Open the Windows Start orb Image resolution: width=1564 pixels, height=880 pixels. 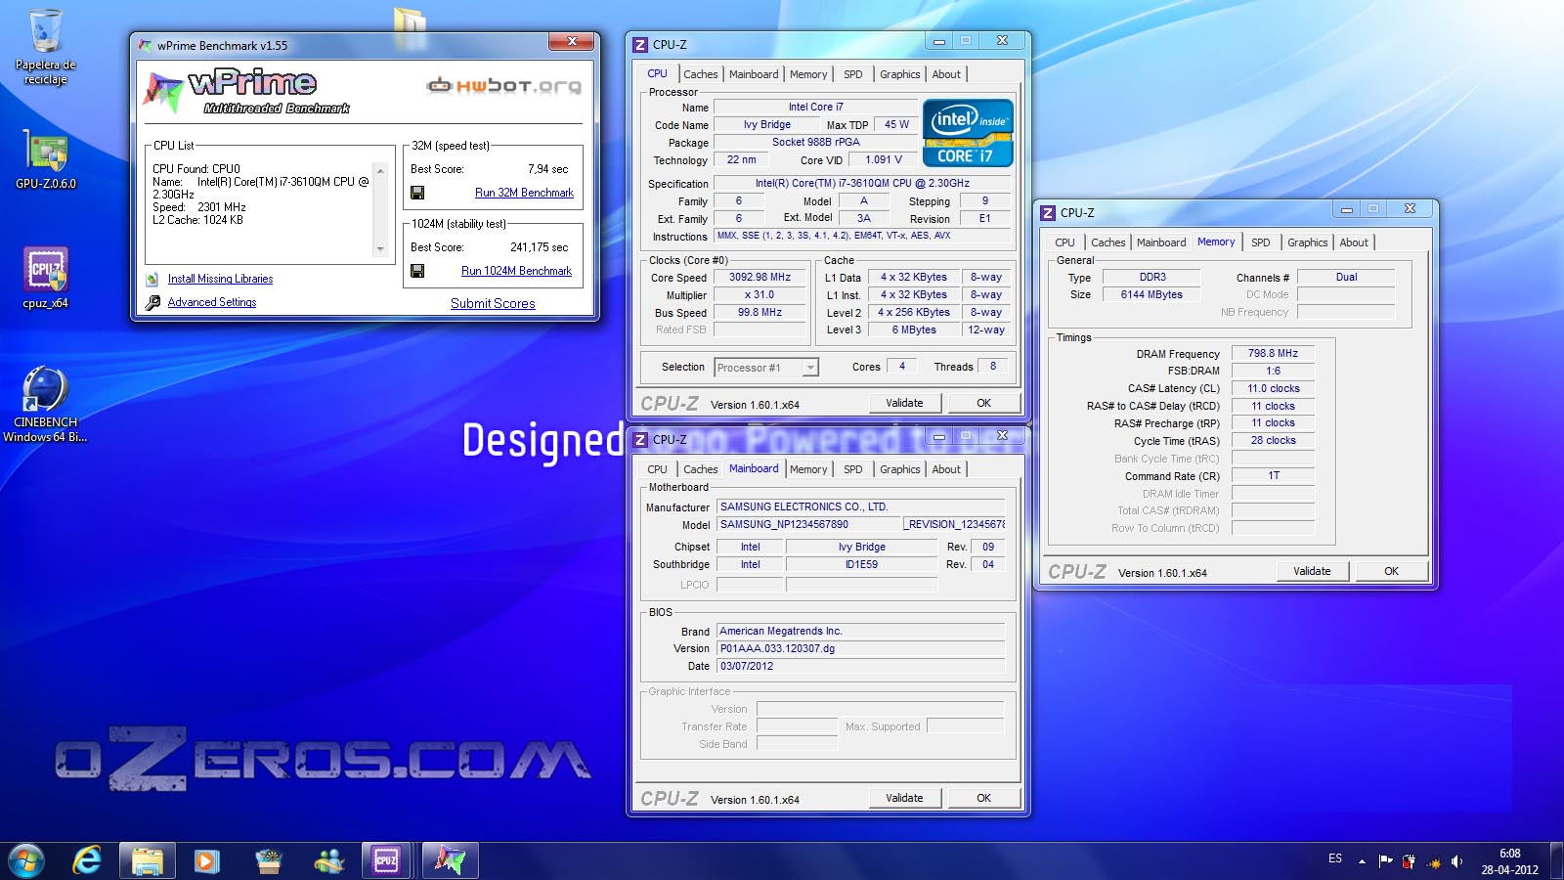(x=26, y=860)
